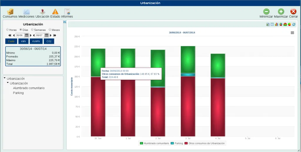
Task: Select the Meses radio button
Action: pos(50,30)
